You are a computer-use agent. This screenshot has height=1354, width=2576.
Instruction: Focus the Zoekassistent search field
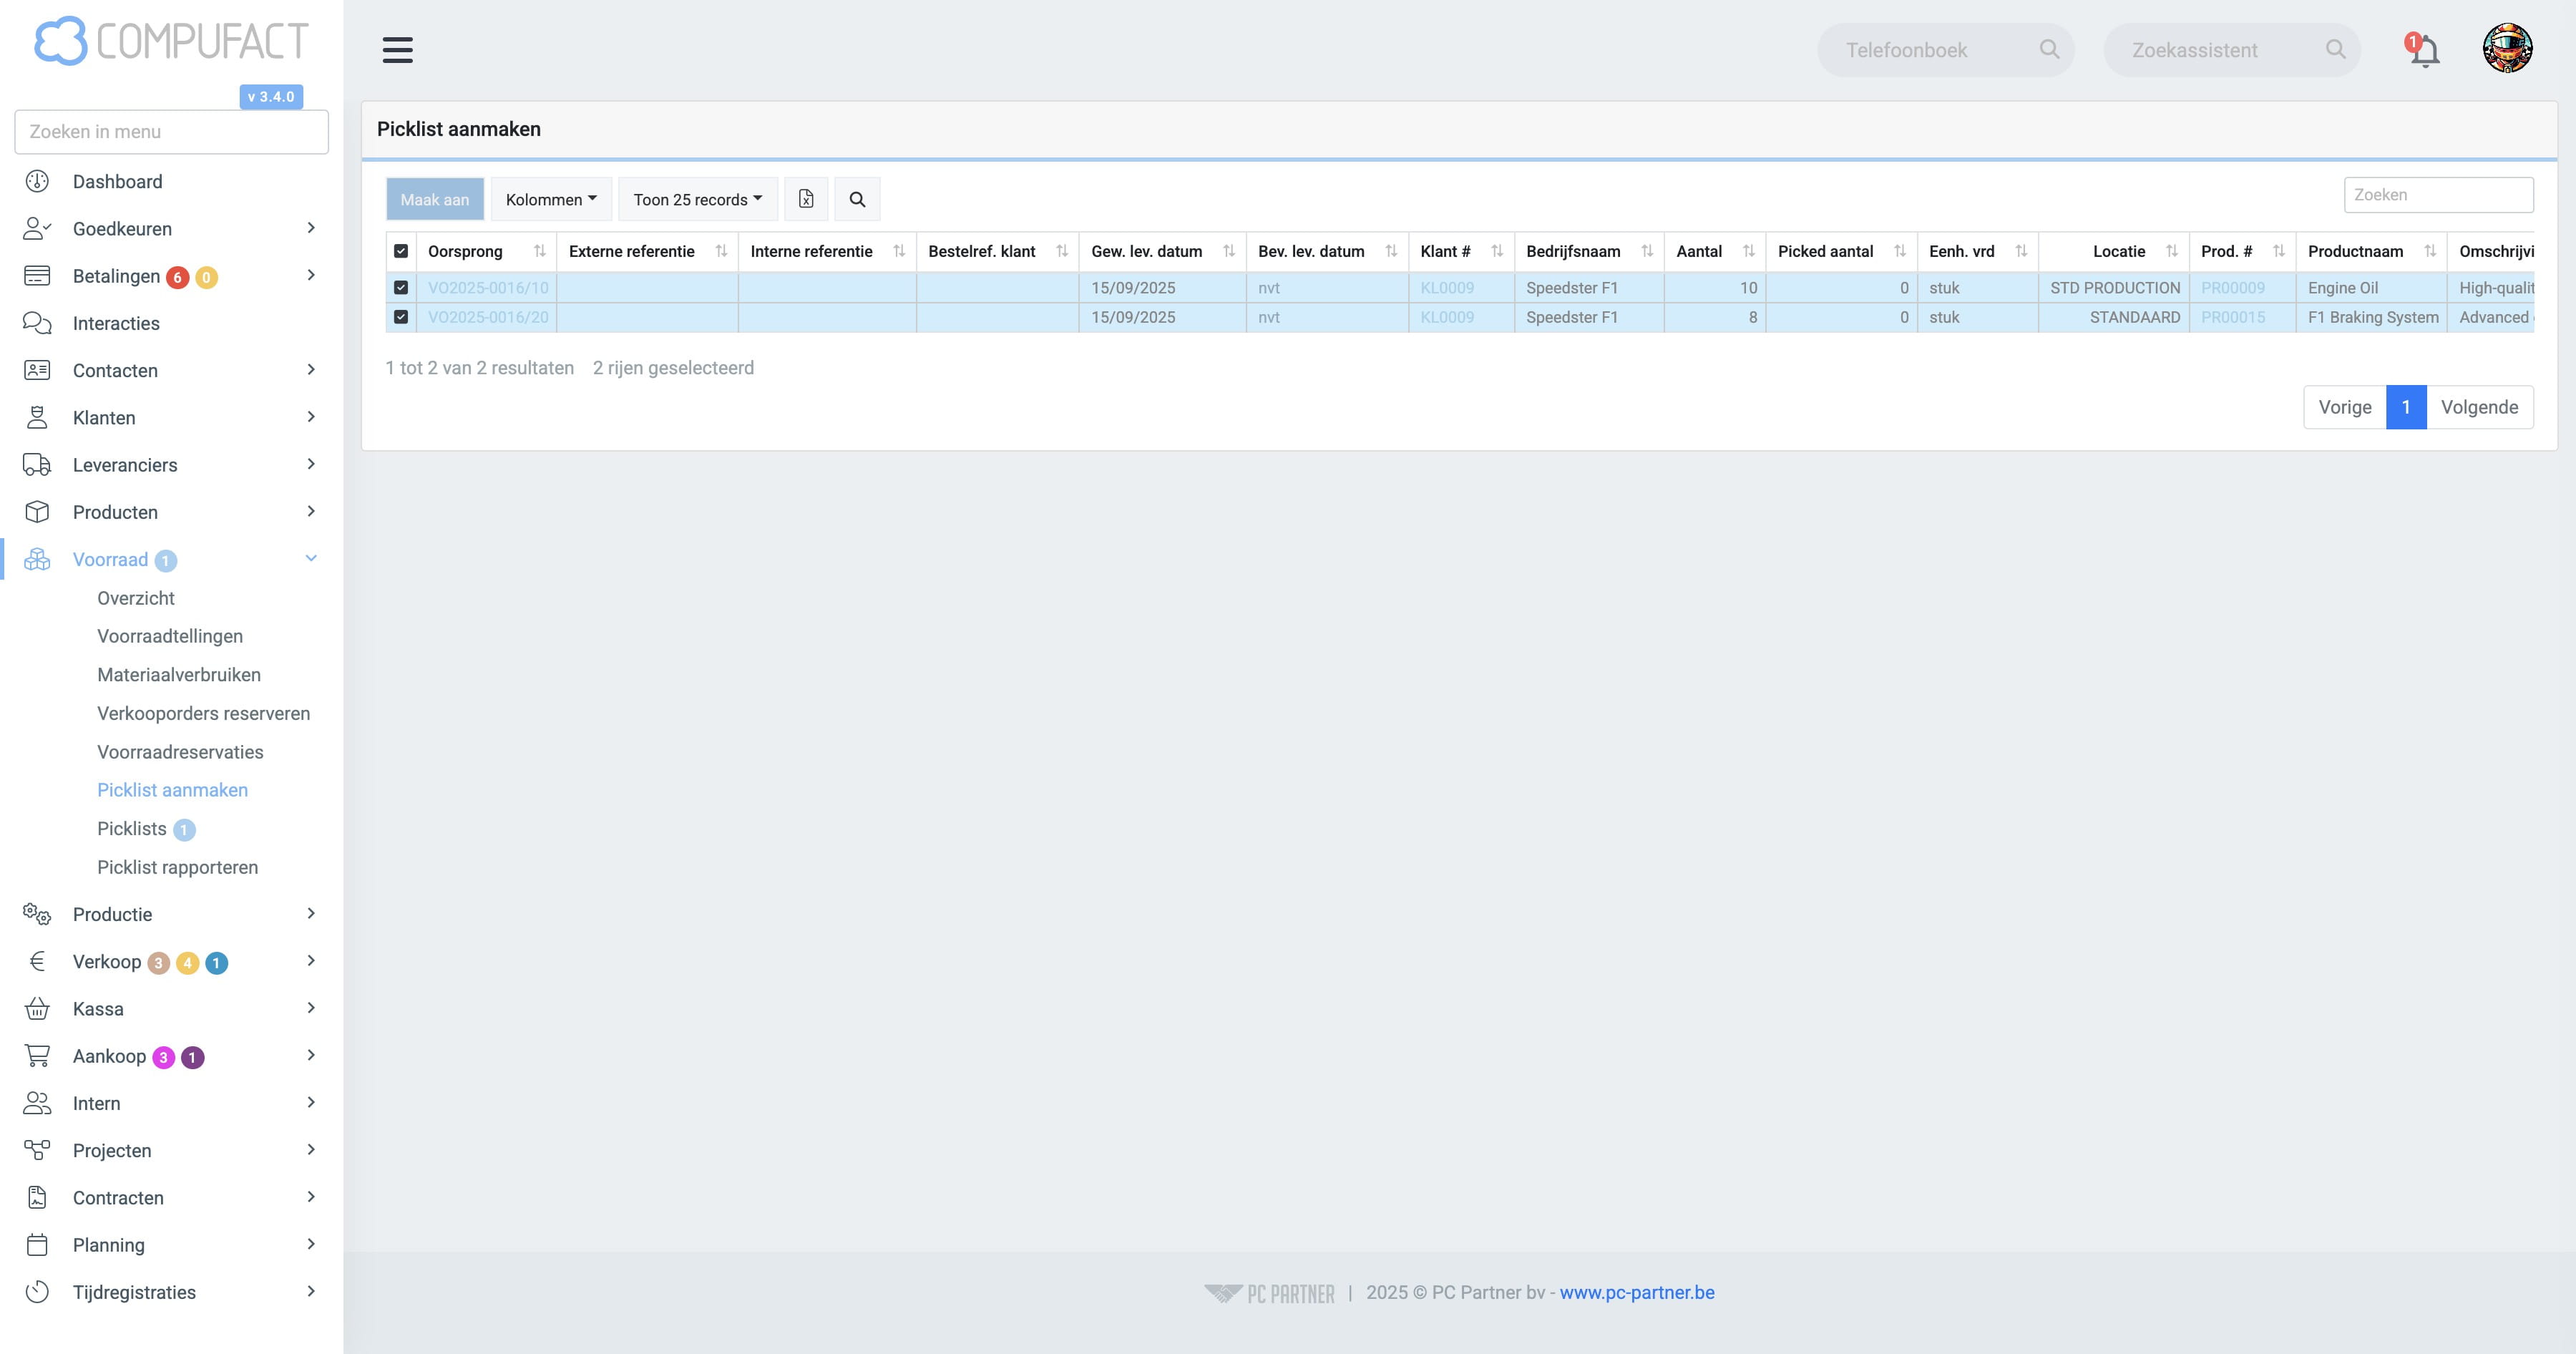pos(2231,50)
